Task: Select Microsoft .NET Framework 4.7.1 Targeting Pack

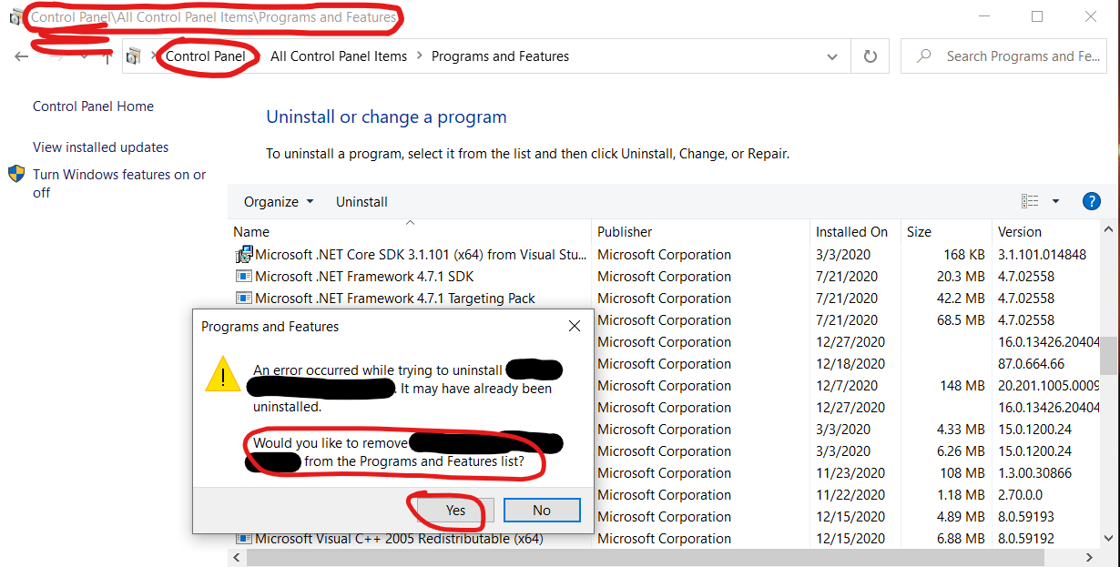Action: click(x=665, y=299)
